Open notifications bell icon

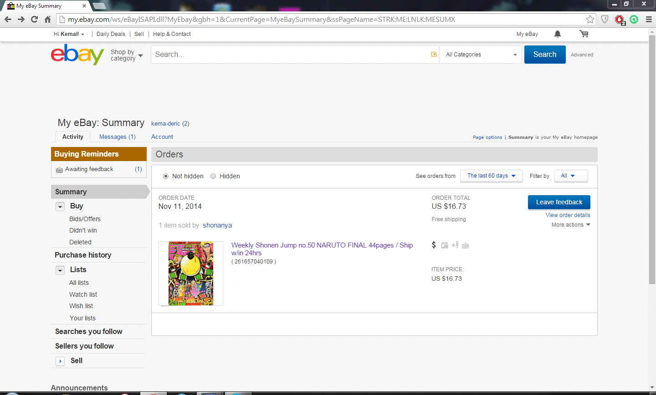coord(557,34)
